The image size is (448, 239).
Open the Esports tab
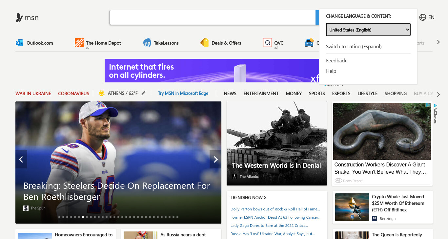click(341, 94)
